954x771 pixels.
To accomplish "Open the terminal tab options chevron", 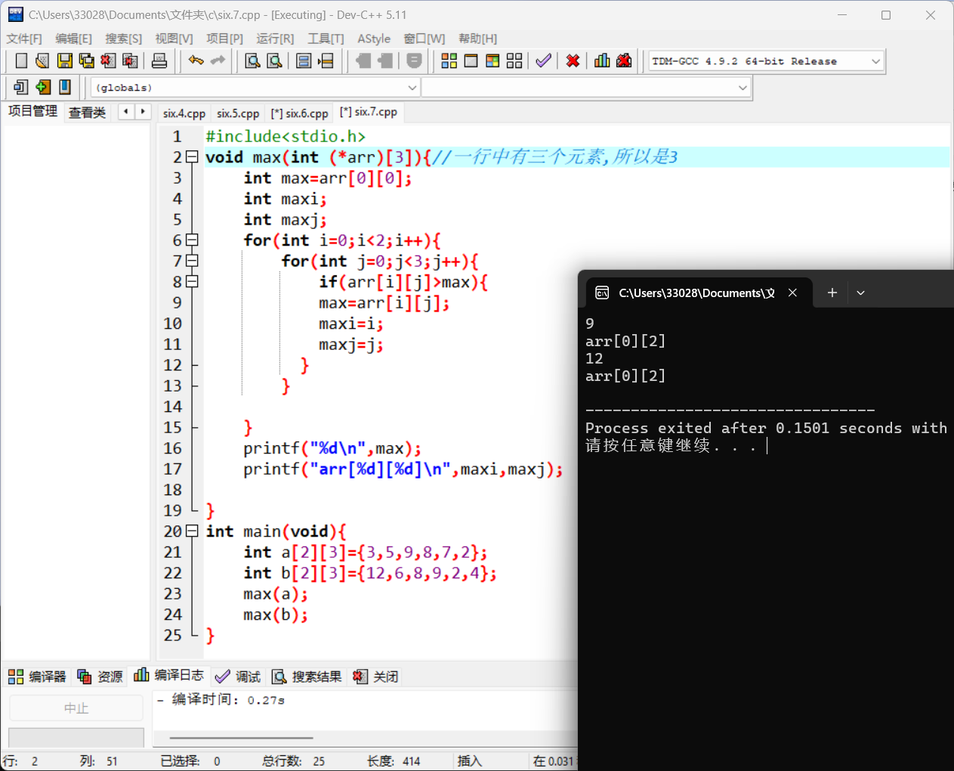I will click(860, 293).
